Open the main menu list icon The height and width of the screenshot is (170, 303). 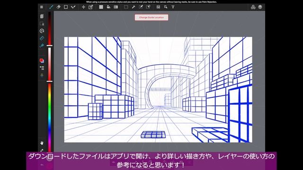click(42, 7)
